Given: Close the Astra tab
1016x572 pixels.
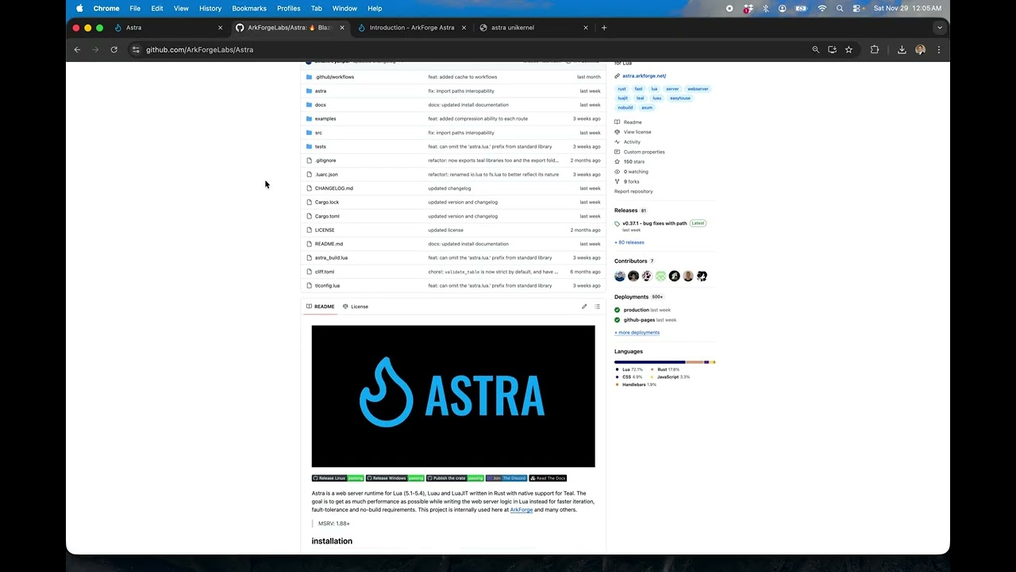Looking at the screenshot, I should click(x=220, y=28).
